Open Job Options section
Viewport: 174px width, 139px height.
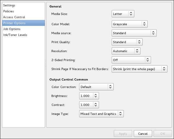click(x=23, y=29)
